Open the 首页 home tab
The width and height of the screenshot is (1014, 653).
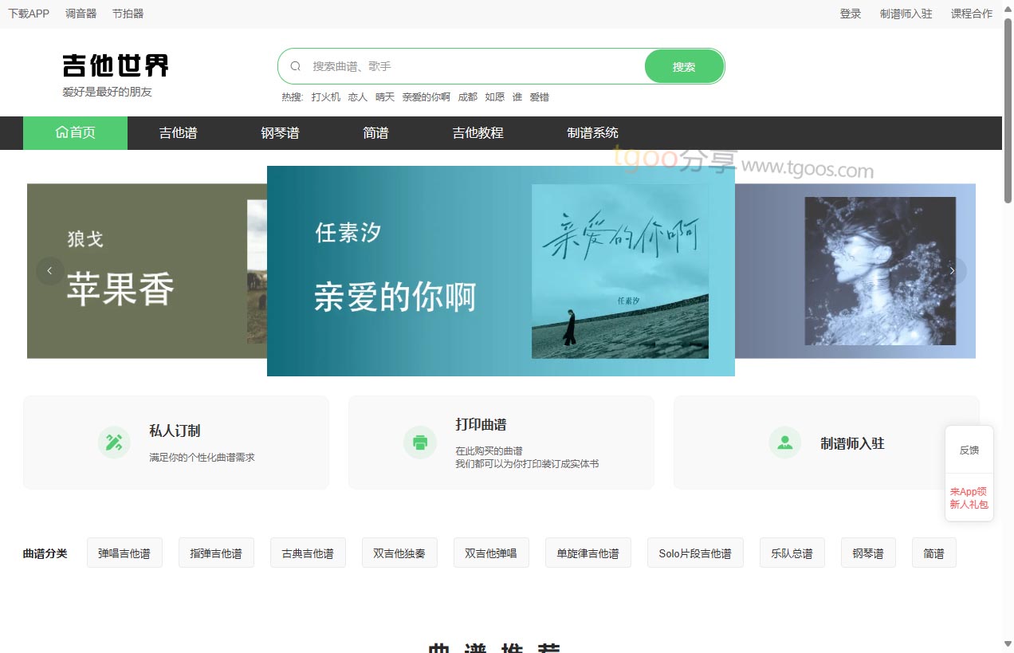tap(75, 133)
